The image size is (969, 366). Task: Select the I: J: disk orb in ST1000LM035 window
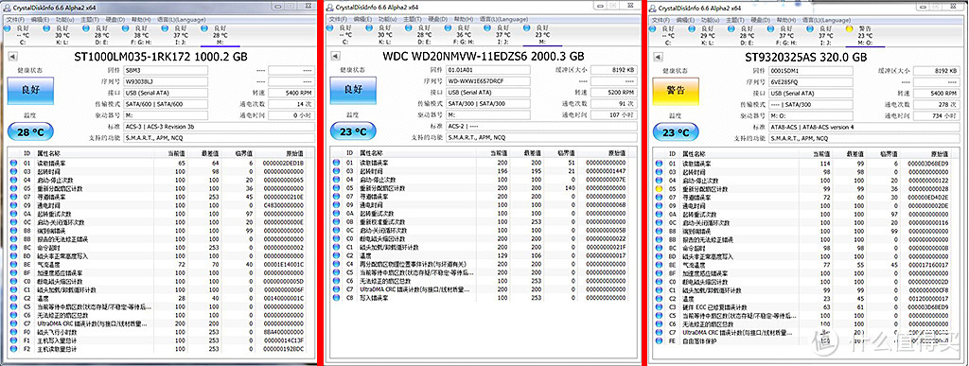tap(165, 28)
